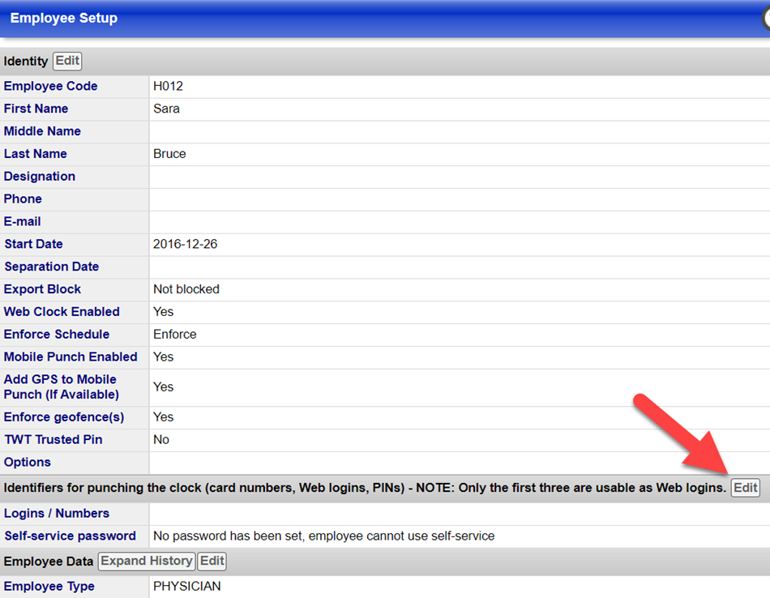Click the Yes value for Mobile Punch Enabled
This screenshot has width=770, height=598.
coord(164,357)
